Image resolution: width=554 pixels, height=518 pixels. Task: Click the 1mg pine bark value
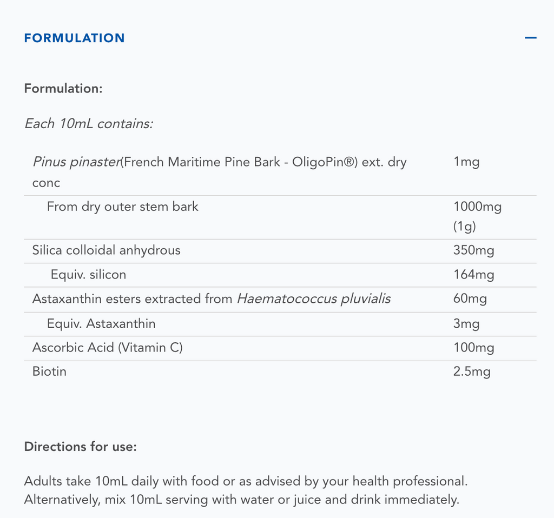pyautogui.click(x=466, y=162)
